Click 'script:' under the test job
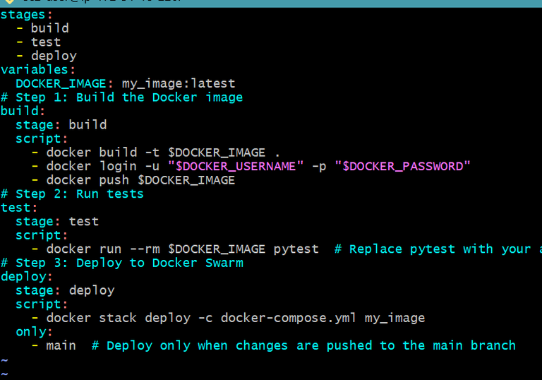The height and width of the screenshot is (380, 542). coord(42,235)
